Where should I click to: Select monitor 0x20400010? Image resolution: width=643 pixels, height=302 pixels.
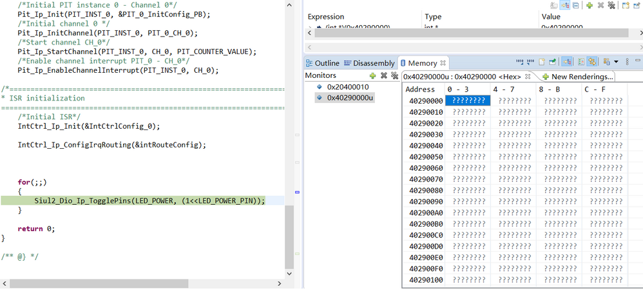(x=348, y=87)
